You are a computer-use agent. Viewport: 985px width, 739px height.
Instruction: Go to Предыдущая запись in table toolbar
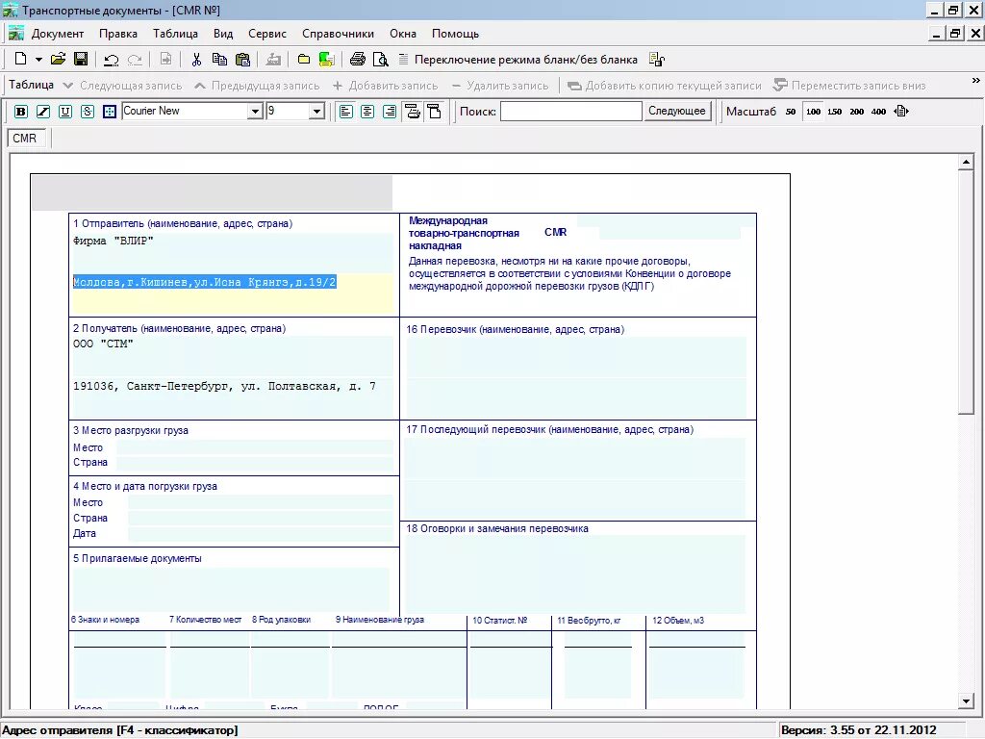257,86
